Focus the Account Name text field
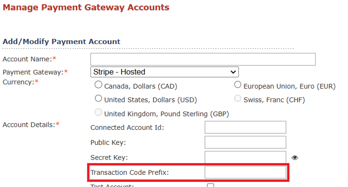This screenshot has height=187, width=348. point(203,59)
